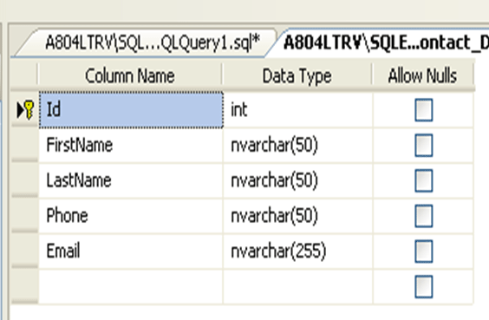Open the nvarchar(255) data type for Email

[298, 251]
